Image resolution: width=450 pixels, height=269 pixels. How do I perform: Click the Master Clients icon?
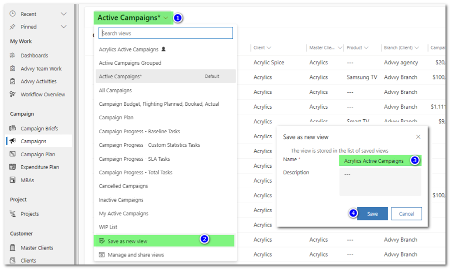[12, 248]
